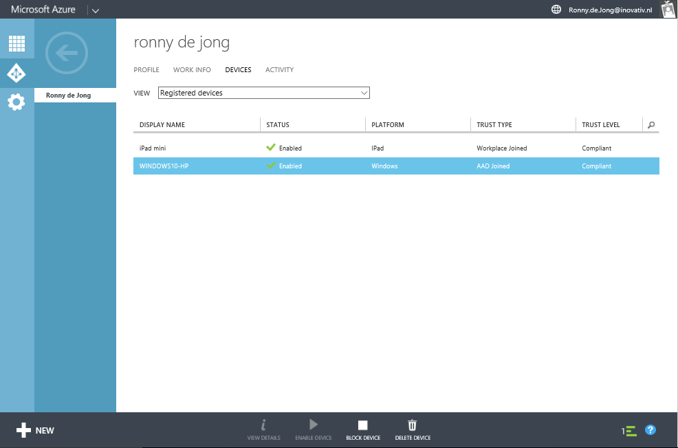
Task: Delete the selected device using trash icon
Action: [x=412, y=426]
